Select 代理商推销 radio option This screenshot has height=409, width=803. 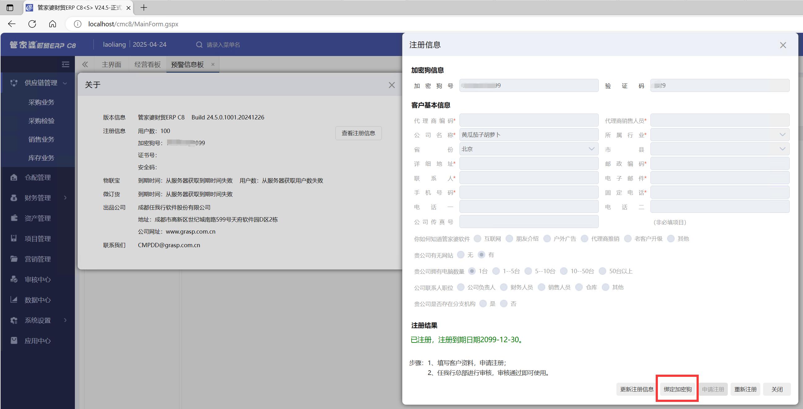click(x=585, y=239)
